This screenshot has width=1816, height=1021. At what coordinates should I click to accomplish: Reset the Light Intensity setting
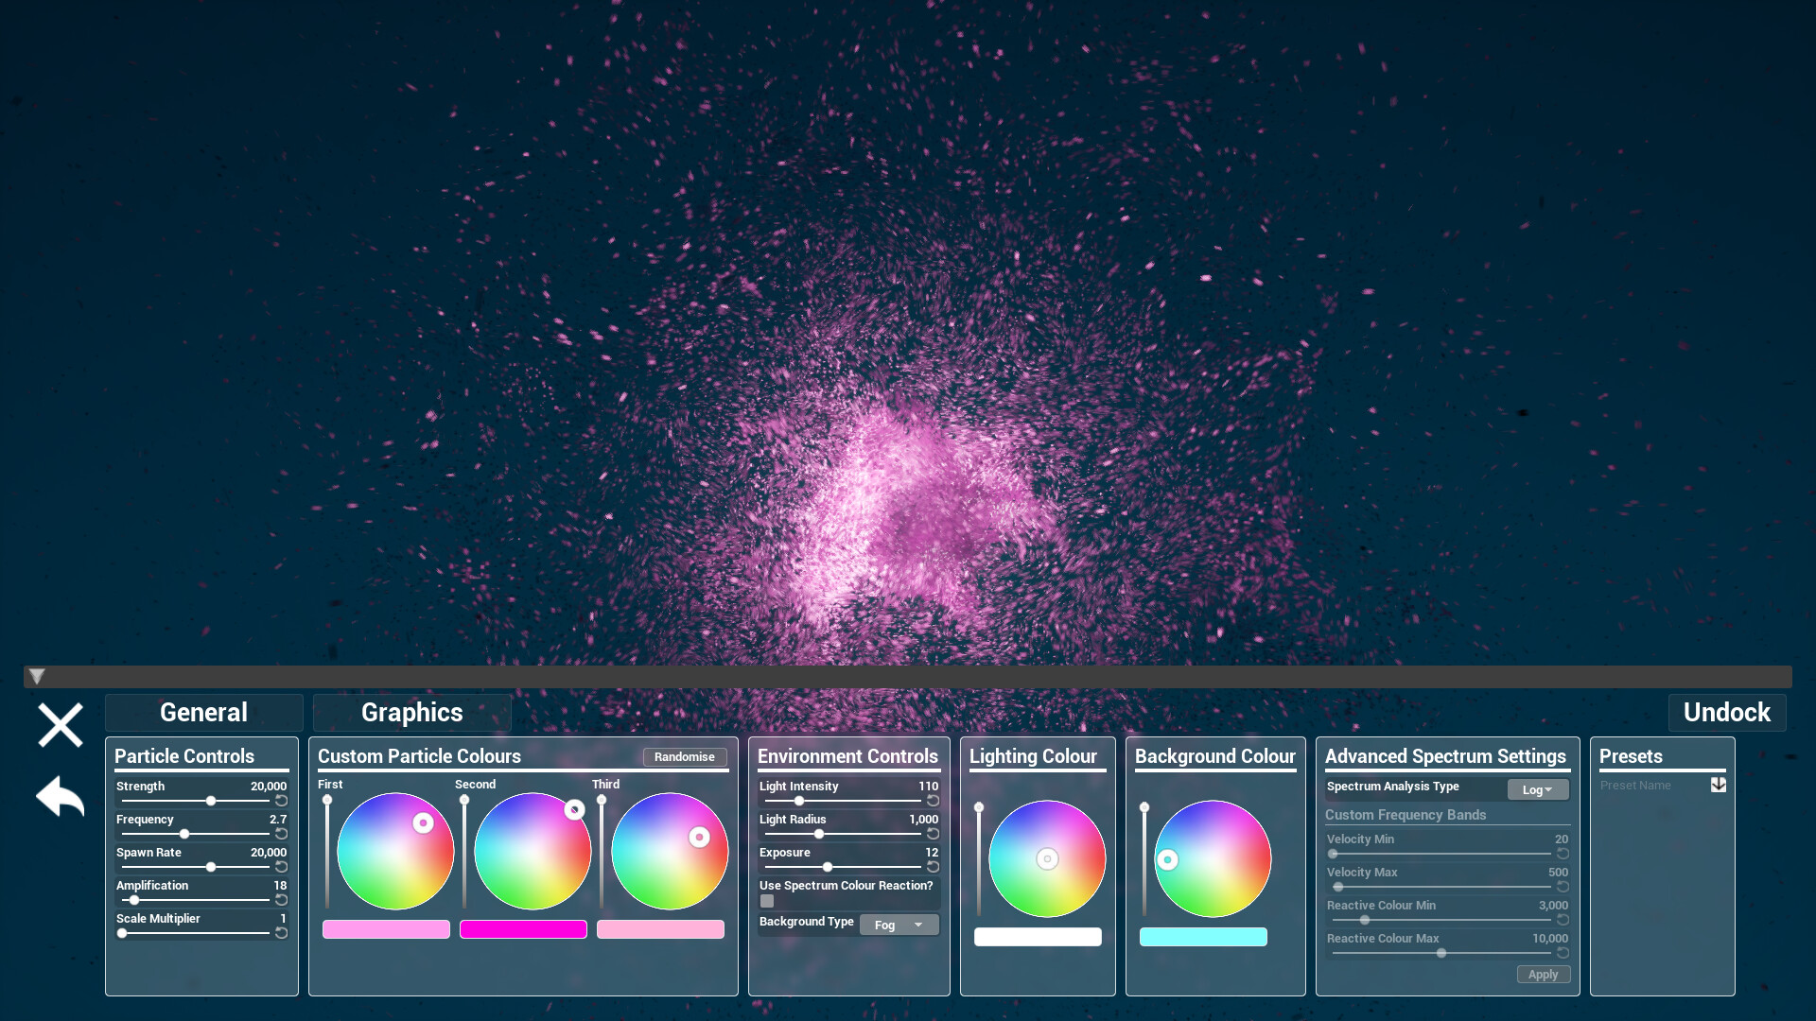click(x=934, y=801)
